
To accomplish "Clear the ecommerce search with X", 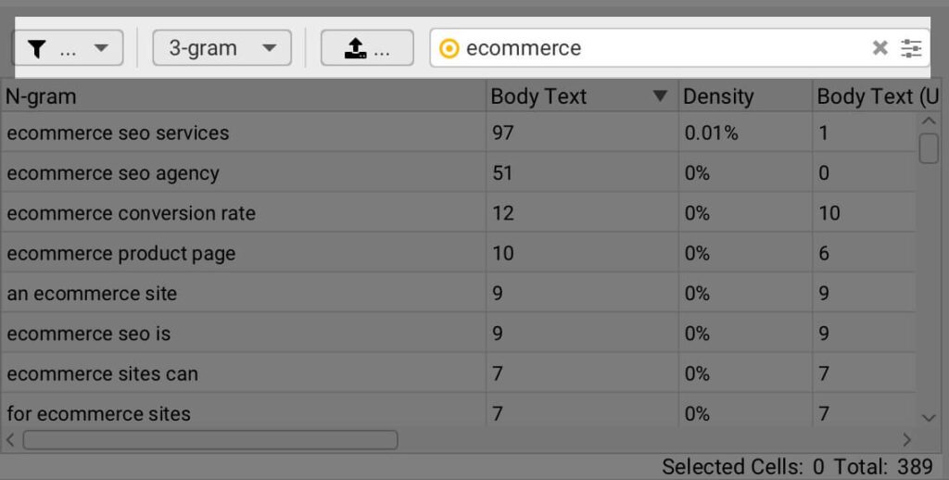I will (x=880, y=47).
